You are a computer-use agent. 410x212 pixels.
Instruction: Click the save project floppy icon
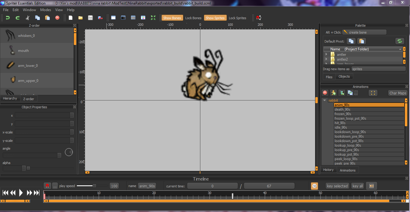[x=90, y=18]
